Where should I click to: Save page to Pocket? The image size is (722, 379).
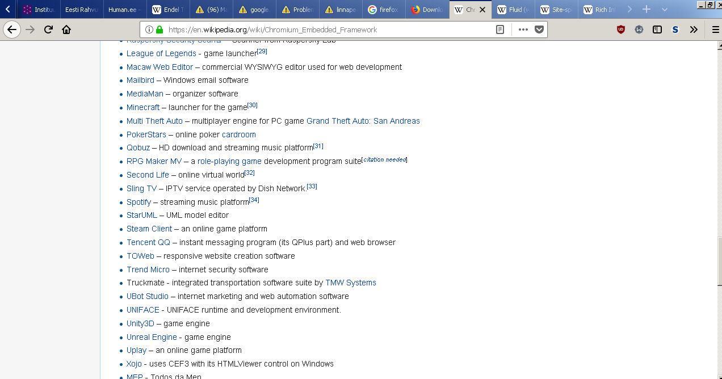pos(539,30)
